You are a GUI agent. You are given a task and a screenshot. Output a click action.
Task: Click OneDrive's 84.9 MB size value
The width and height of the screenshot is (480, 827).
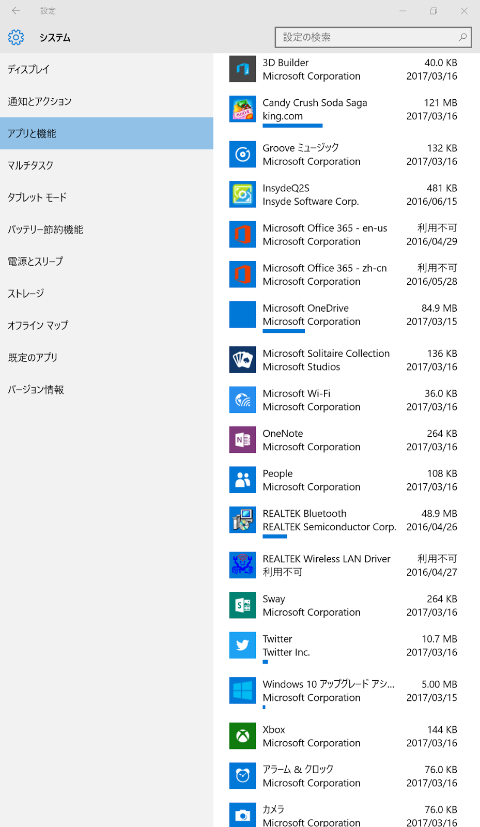pos(439,308)
